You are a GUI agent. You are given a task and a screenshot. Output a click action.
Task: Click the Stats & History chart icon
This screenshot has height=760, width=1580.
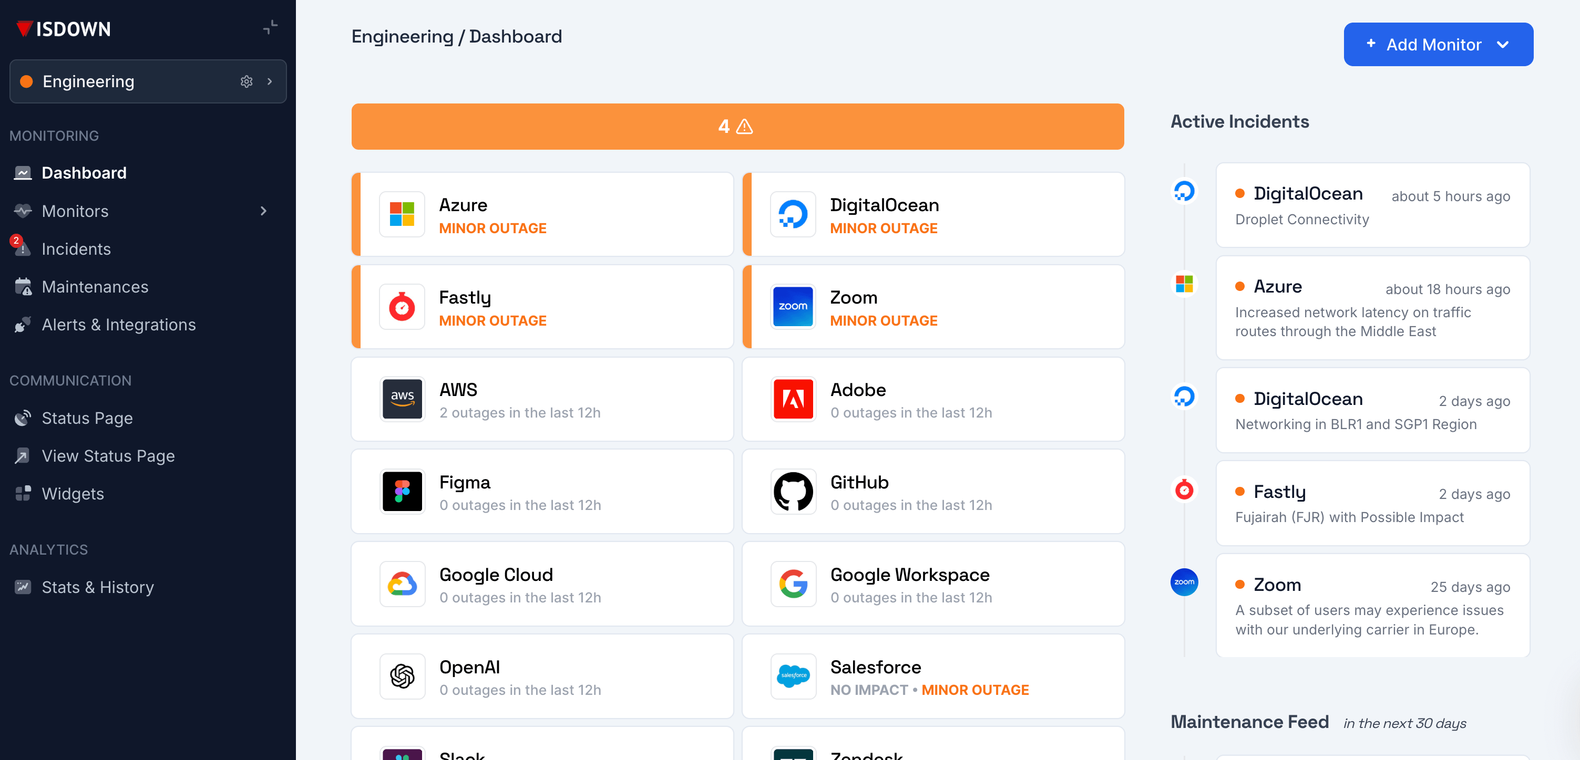click(x=23, y=587)
